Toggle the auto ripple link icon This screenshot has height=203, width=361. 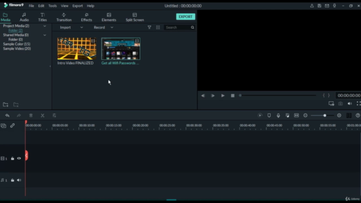(x=12, y=125)
